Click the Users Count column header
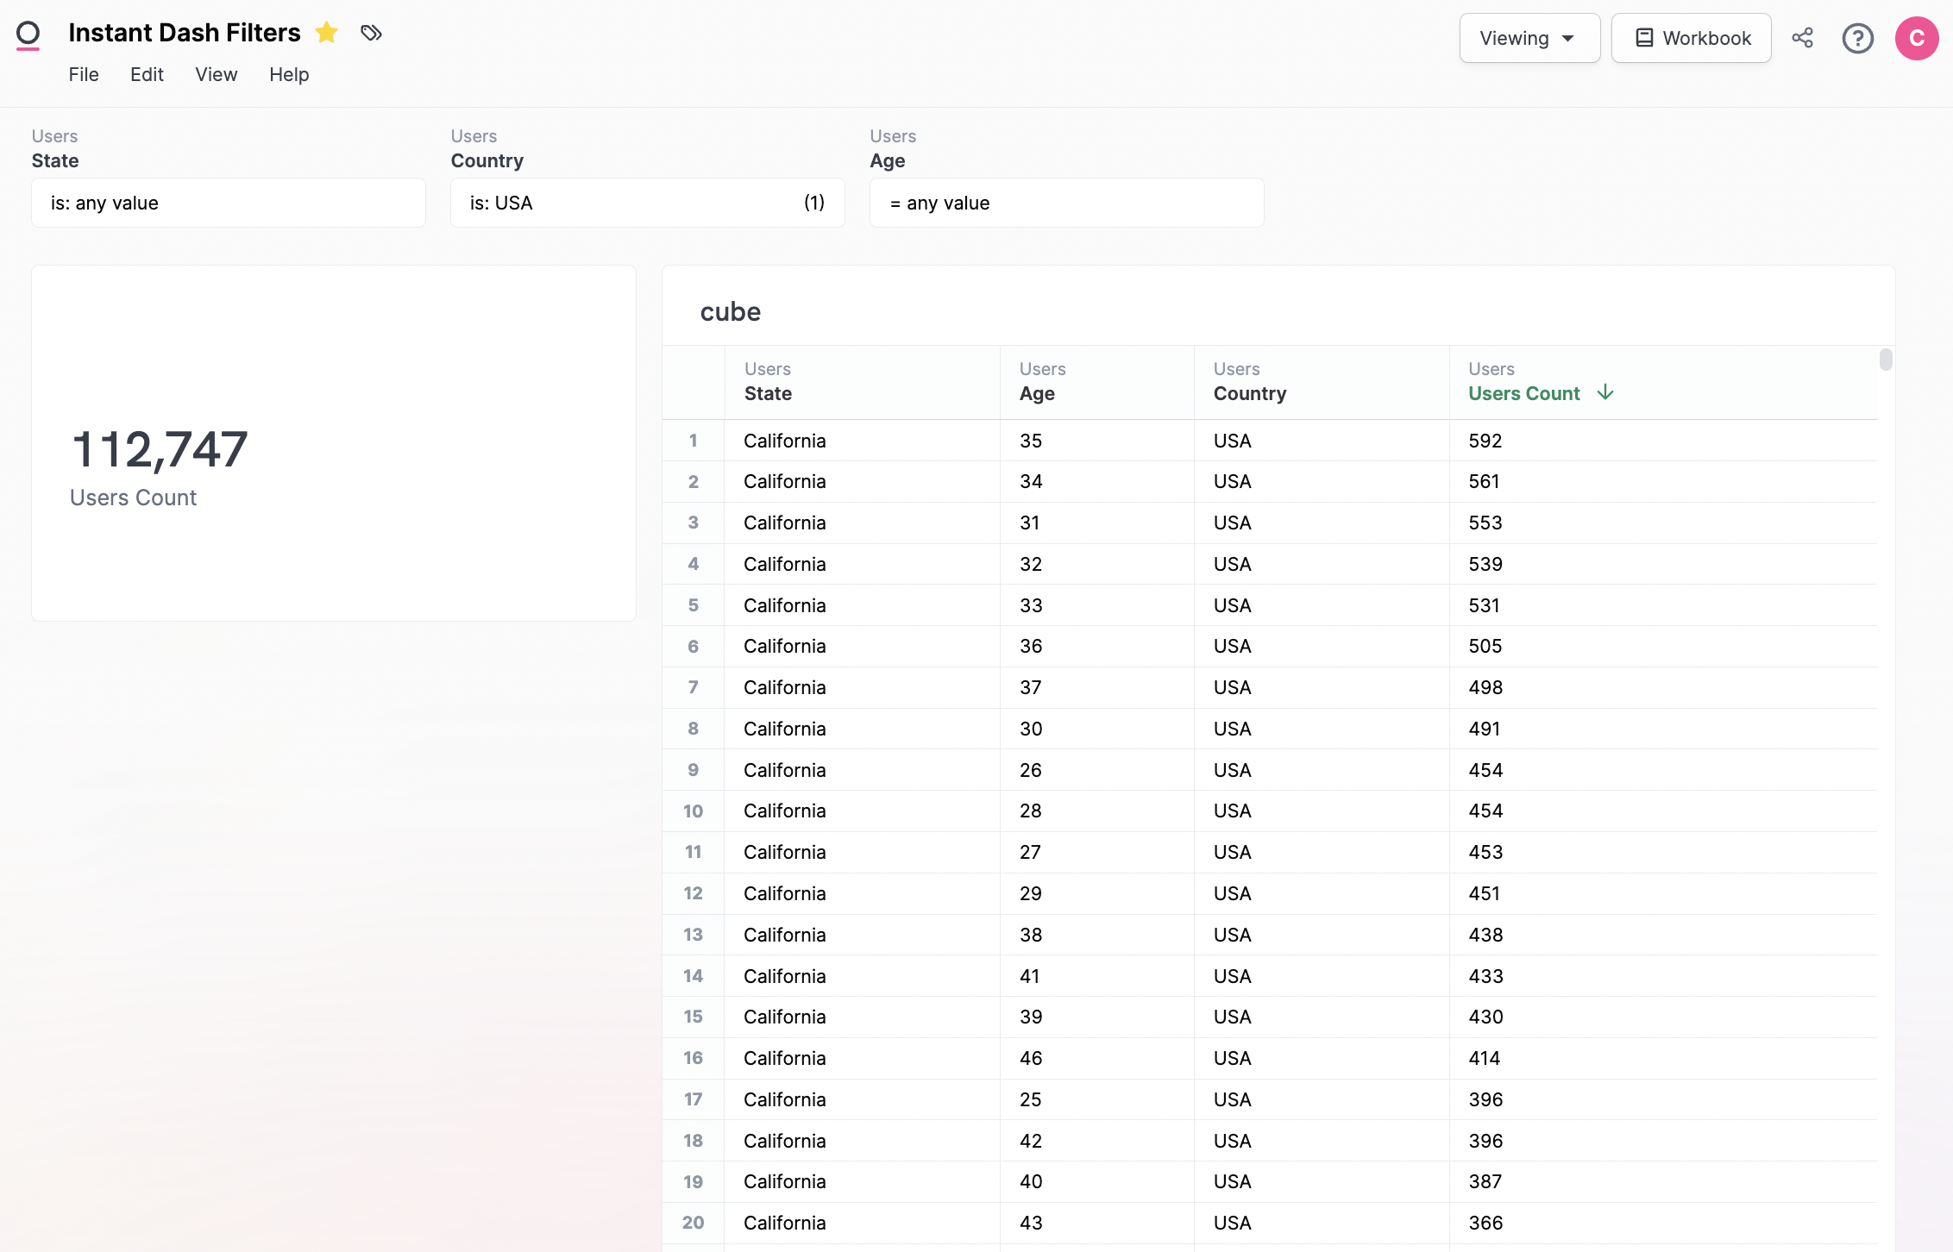Image resolution: width=1953 pixels, height=1252 pixels. point(1523,393)
